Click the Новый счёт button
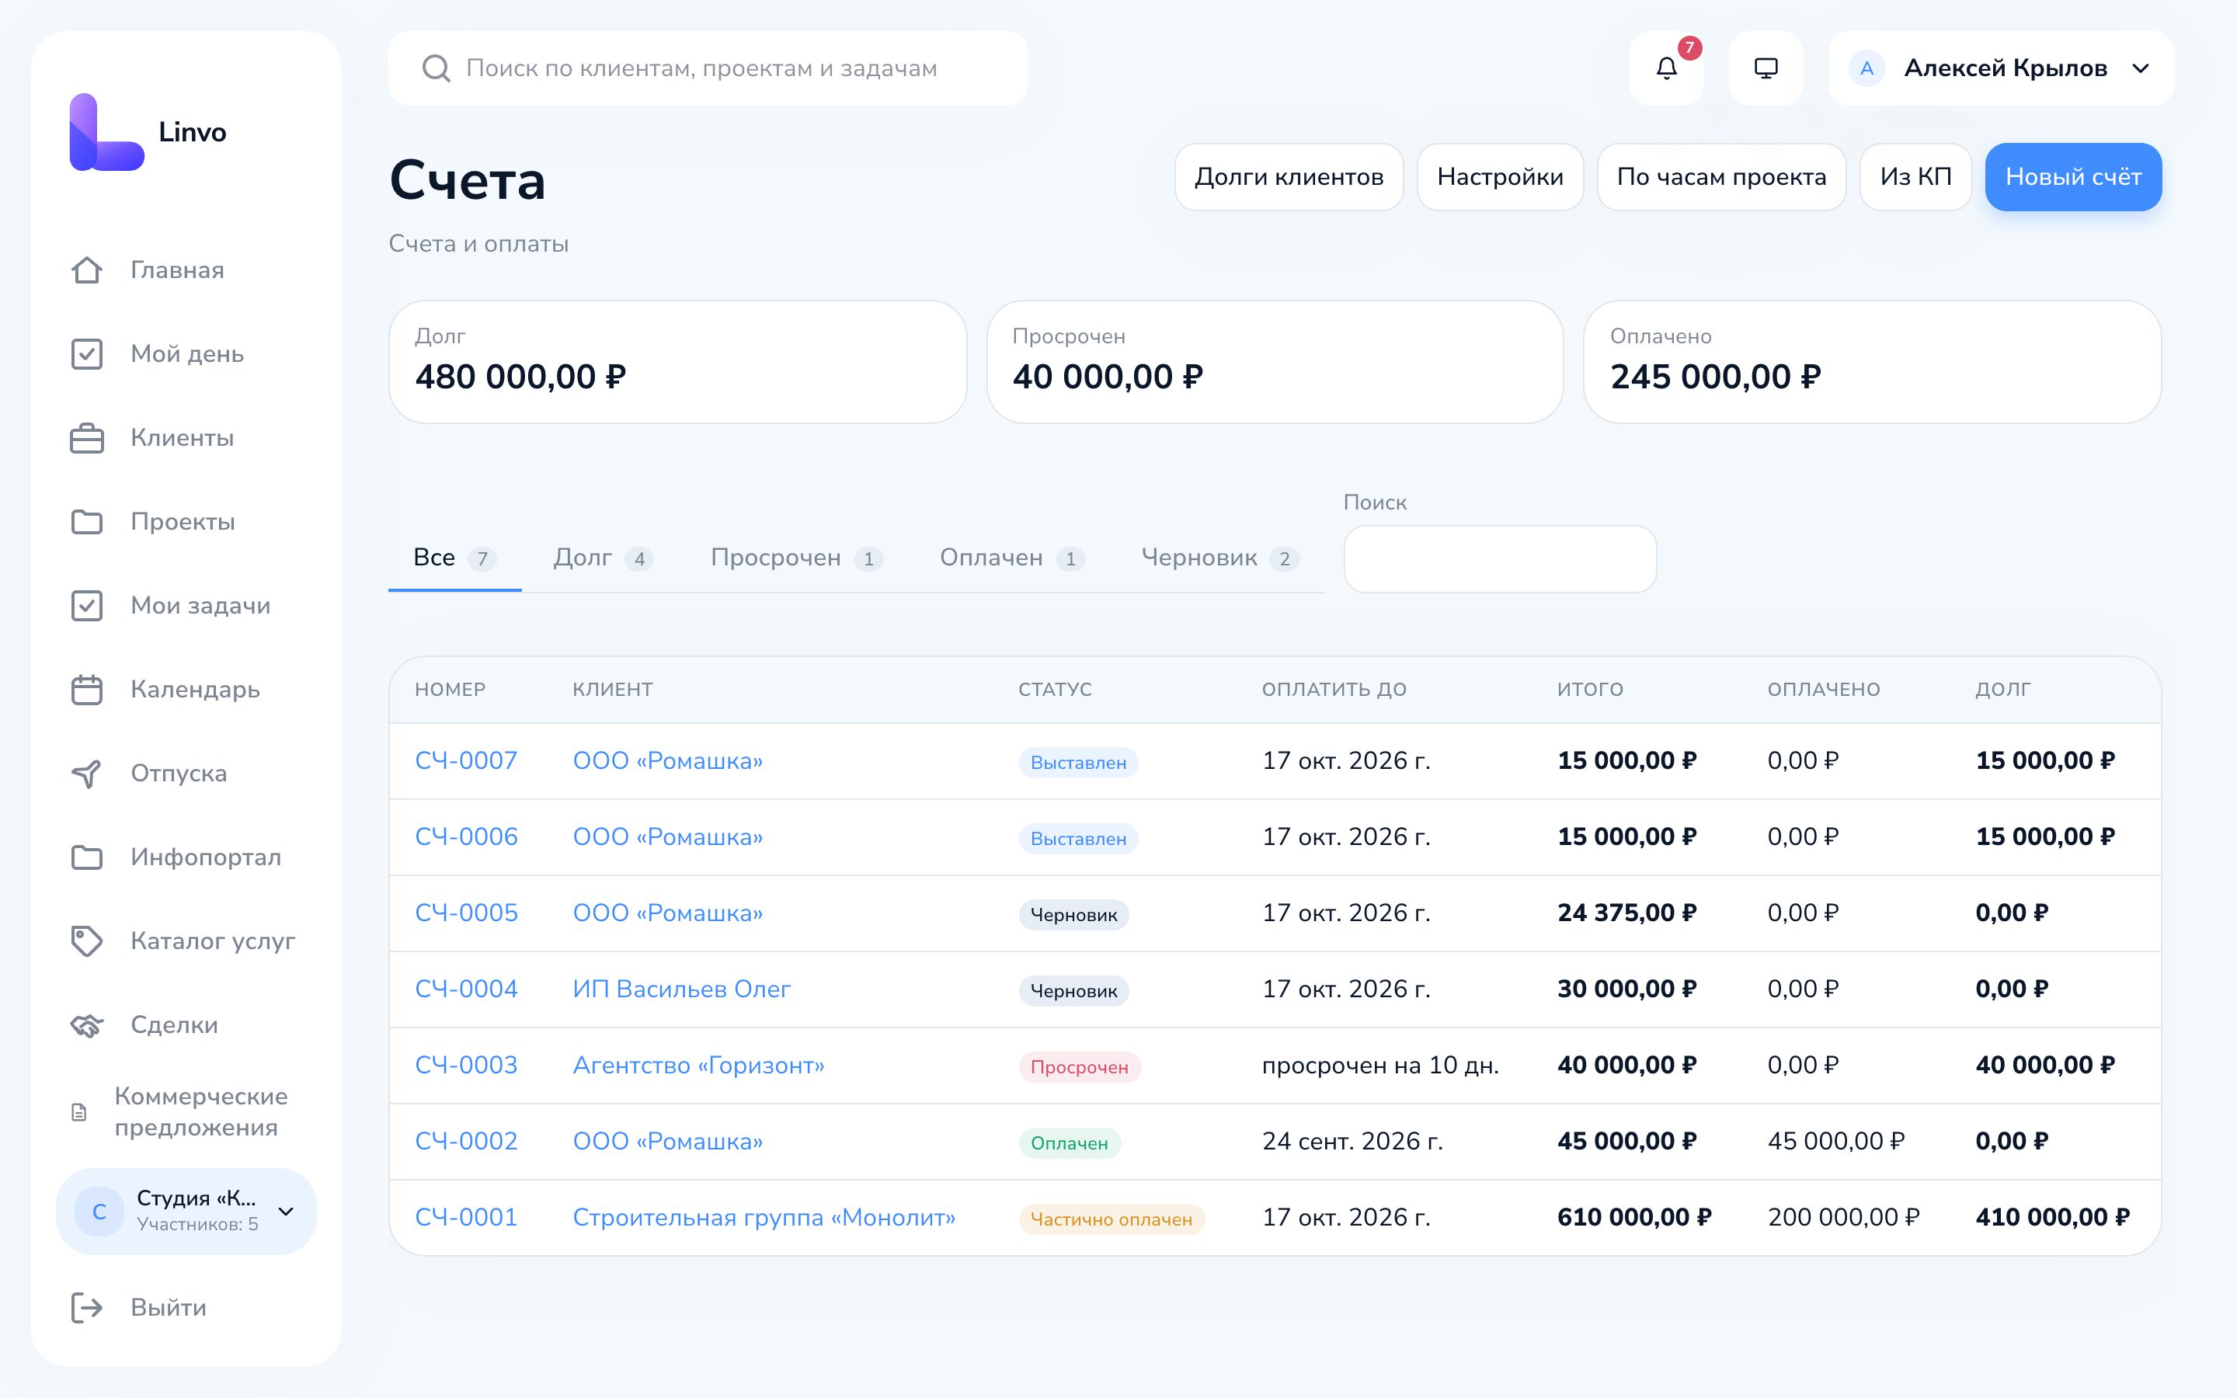 pyautogui.click(x=2073, y=176)
